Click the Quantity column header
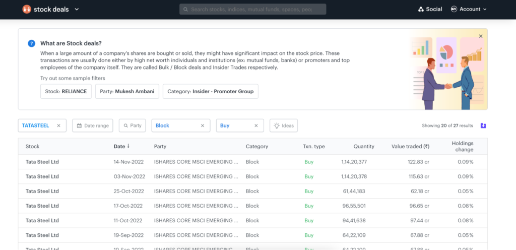Screen dimensions: 516x250 364,146
